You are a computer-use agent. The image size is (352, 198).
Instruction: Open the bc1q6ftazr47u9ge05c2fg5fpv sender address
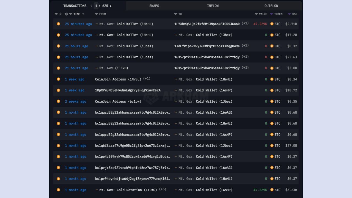tap(133, 145)
